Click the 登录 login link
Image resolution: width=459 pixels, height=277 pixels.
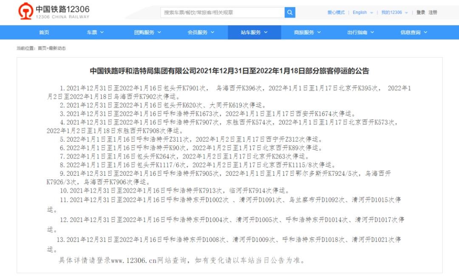coord(421,12)
